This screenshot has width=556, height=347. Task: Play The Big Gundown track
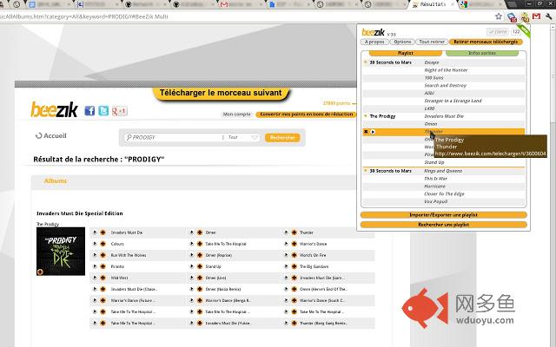pos(286,266)
